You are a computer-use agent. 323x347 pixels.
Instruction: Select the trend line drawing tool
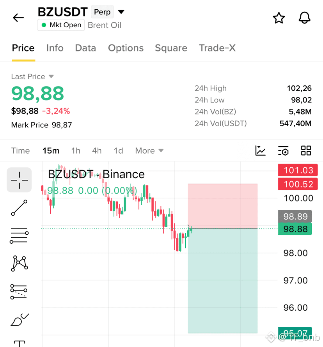pos(19,207)
